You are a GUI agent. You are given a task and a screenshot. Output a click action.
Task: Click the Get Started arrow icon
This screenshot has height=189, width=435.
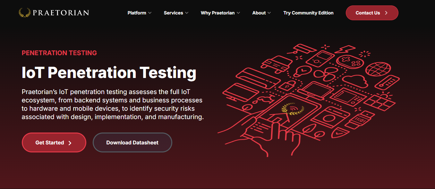tap(70, 143)
